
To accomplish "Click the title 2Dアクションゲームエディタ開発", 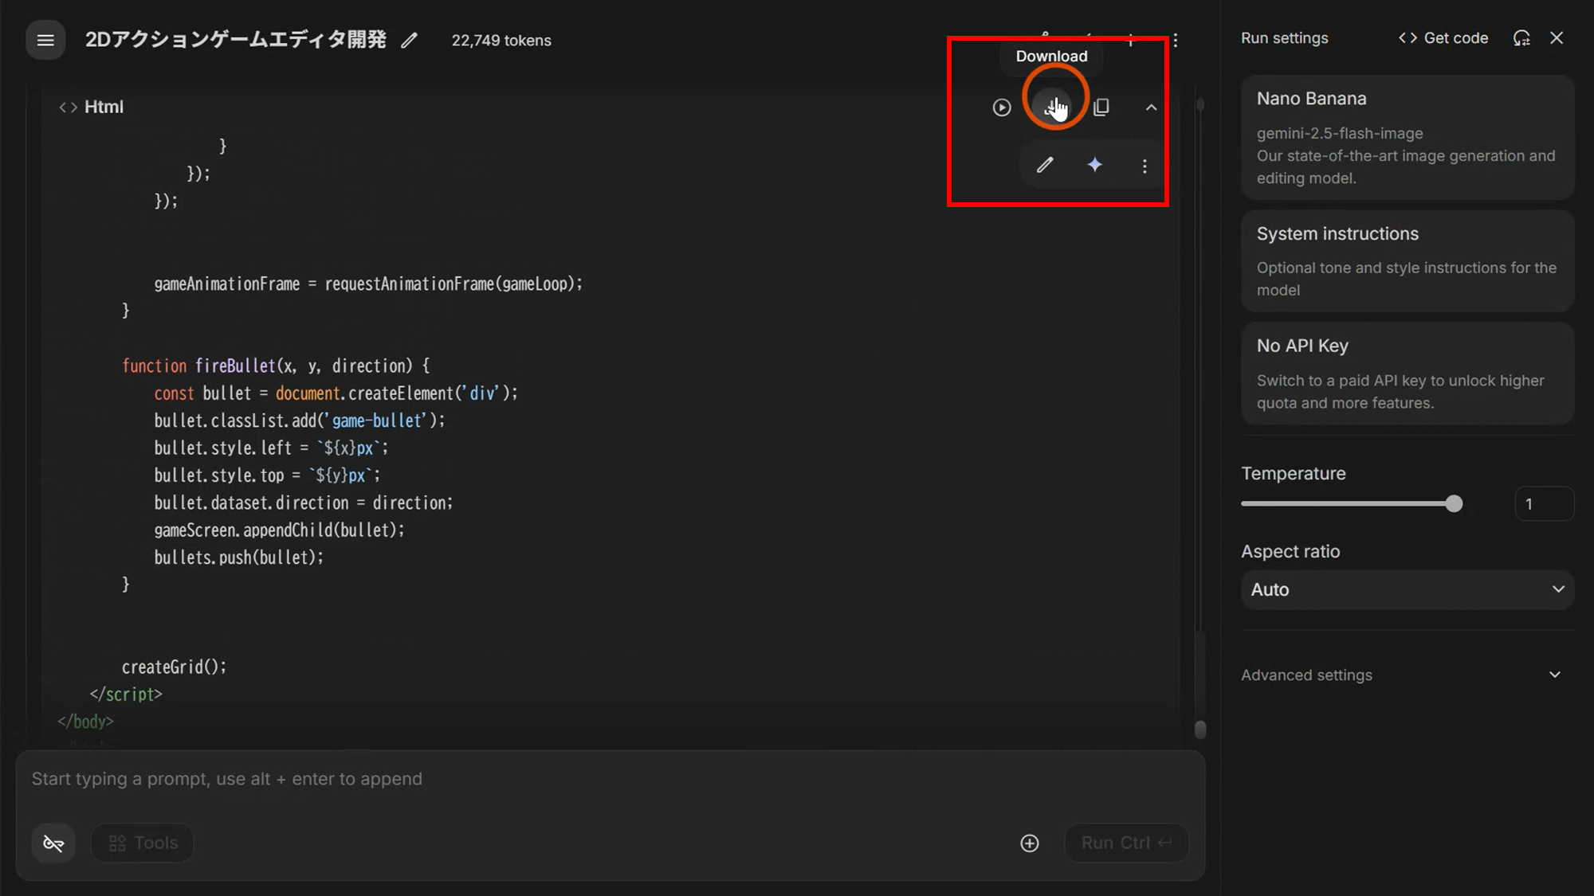I will [236, 40].
